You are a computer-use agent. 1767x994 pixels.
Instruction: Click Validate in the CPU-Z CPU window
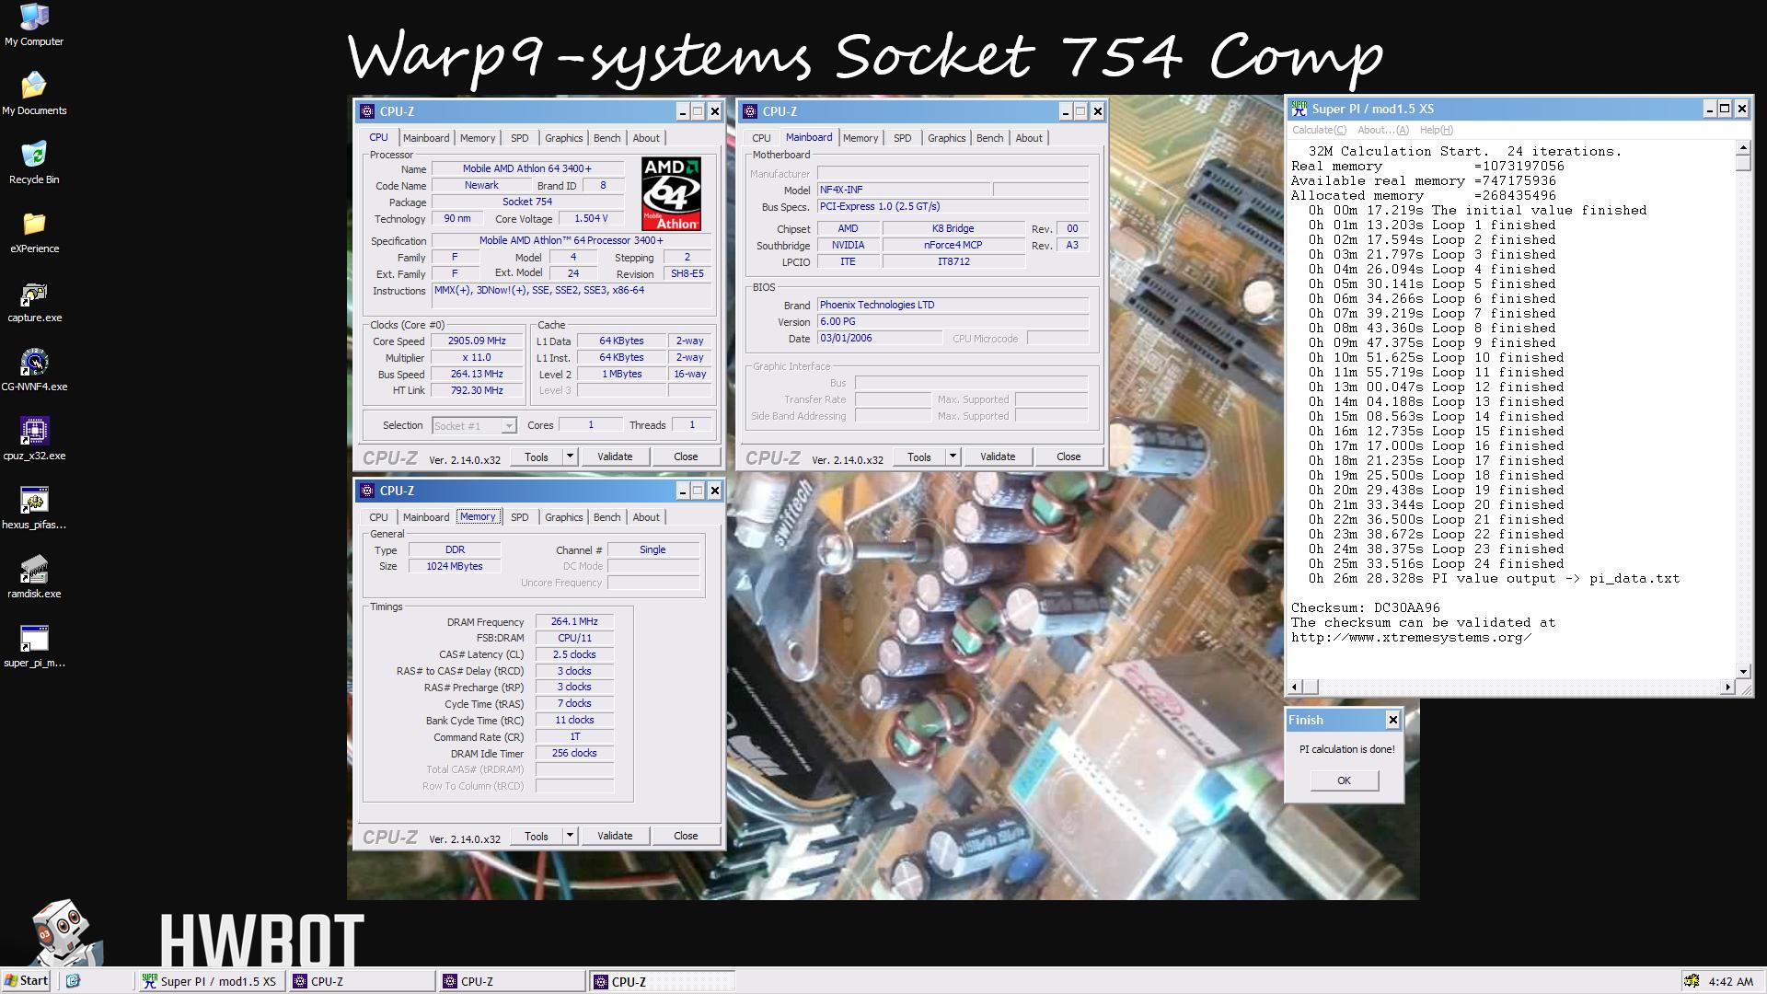point(615,457)
